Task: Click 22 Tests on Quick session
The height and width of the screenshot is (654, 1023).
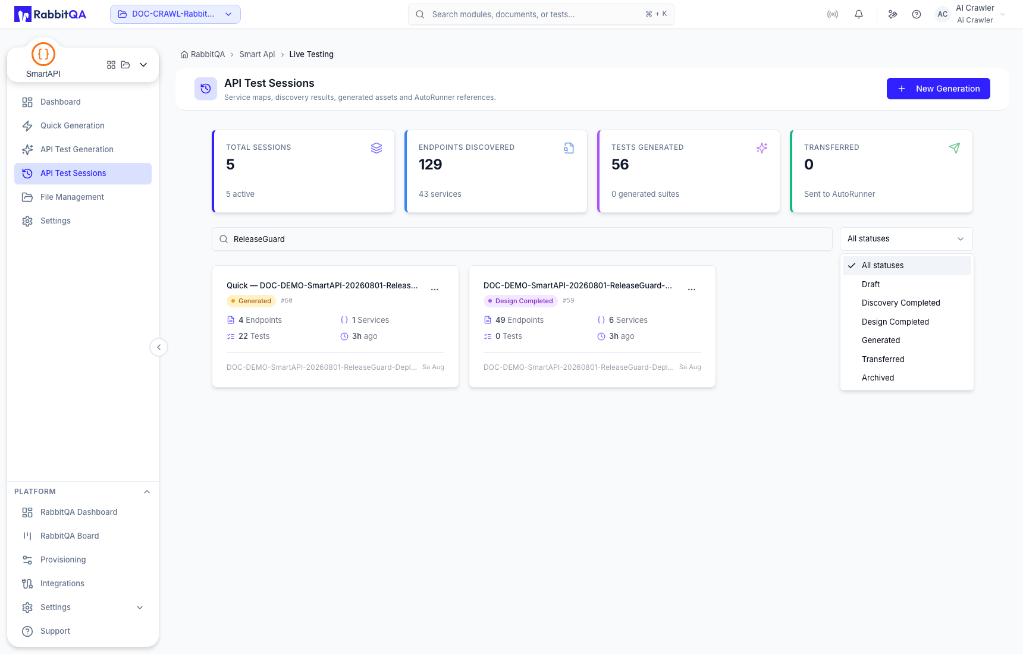Action: point(248,336)
